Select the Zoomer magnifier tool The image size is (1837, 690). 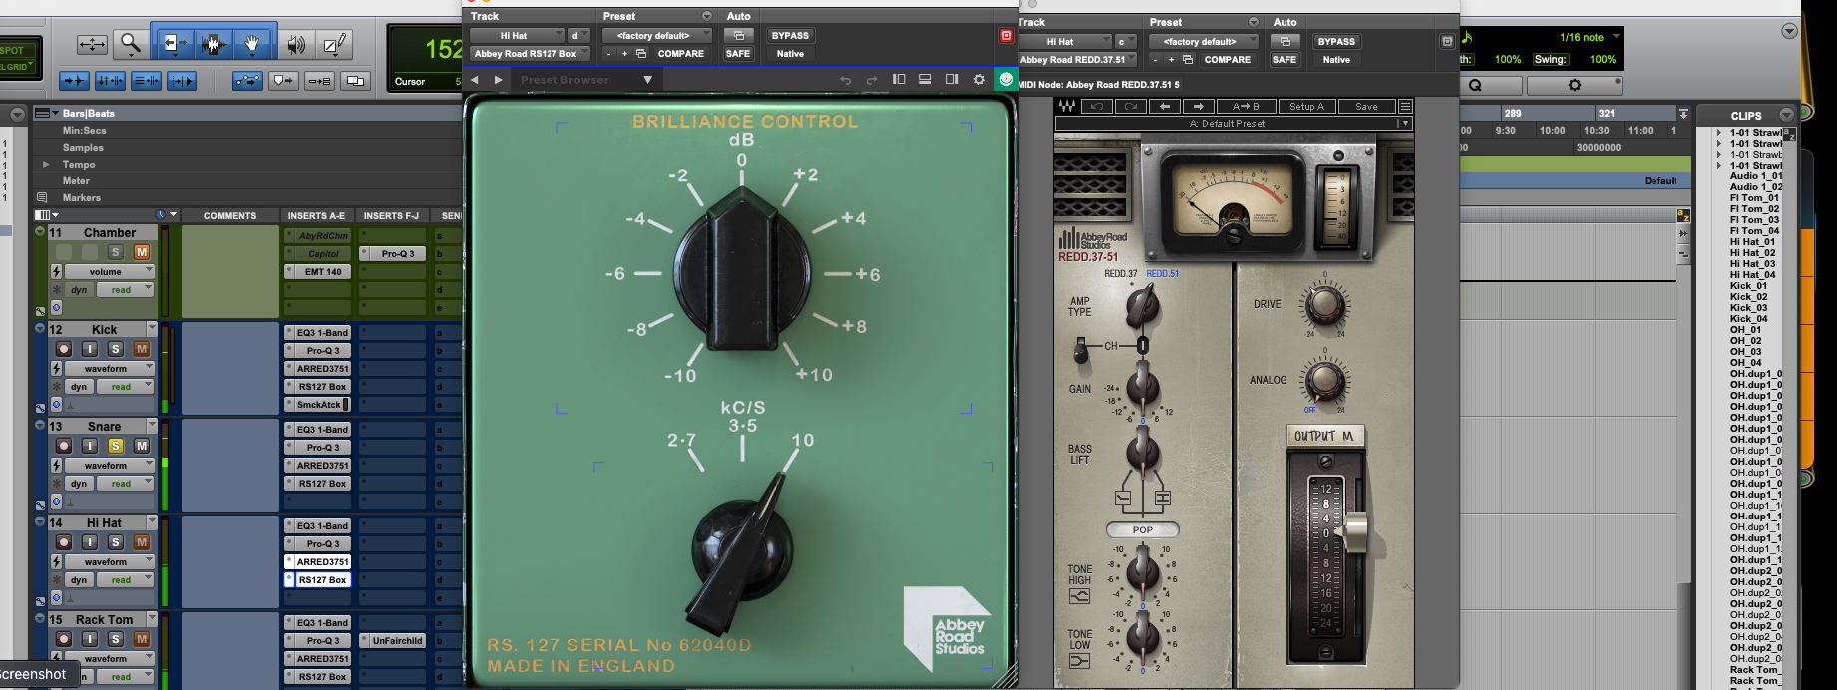[130, 44]
